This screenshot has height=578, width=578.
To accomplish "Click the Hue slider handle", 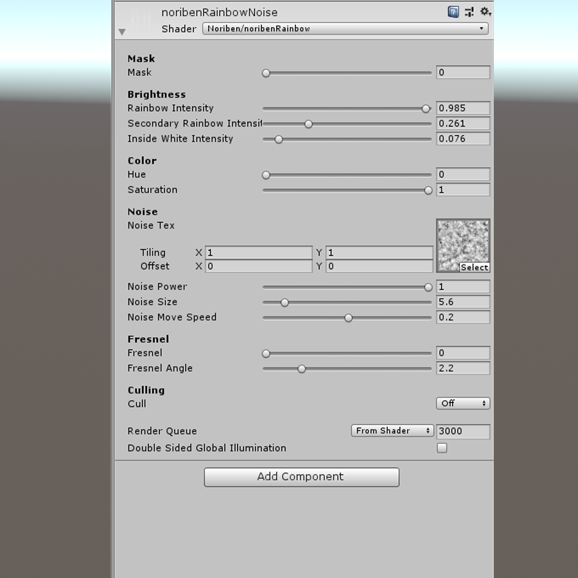I will click(x=266, y=175).
